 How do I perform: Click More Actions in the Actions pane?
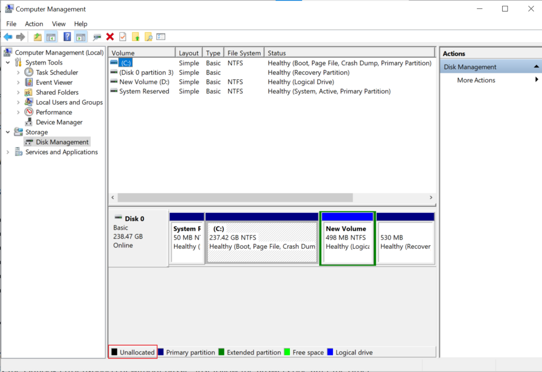tap(475, 79)
